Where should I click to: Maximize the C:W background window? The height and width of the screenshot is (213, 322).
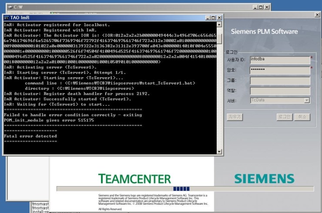pos(261,7)
